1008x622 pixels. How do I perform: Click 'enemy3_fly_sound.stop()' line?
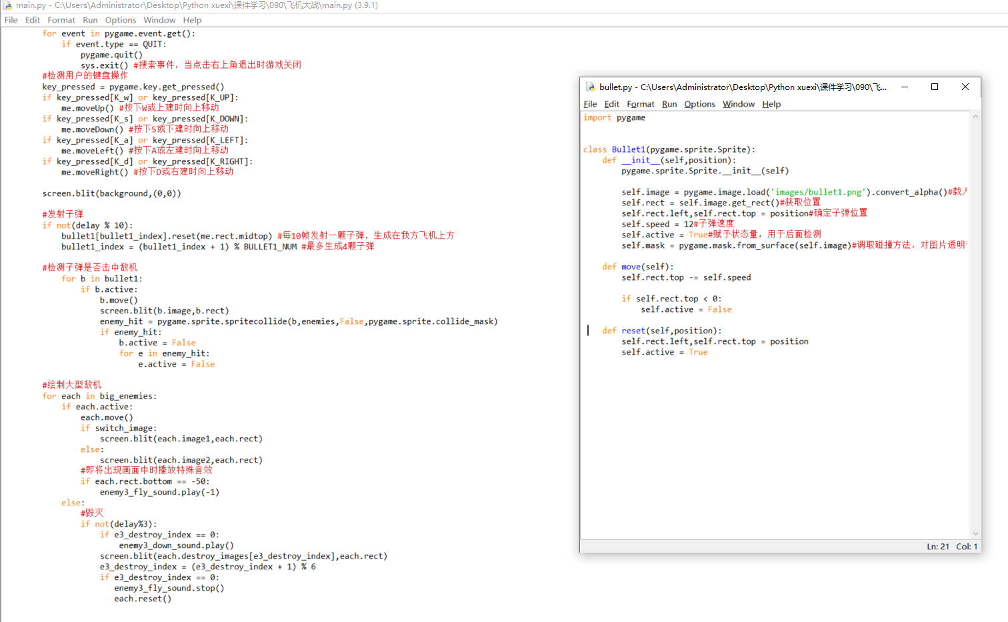pos(169,588)
